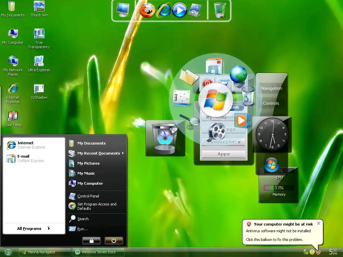The height and width of the screenshot is (257, 343).
Task: Click the monitor icon in the top dock
Action: [123, 10]
